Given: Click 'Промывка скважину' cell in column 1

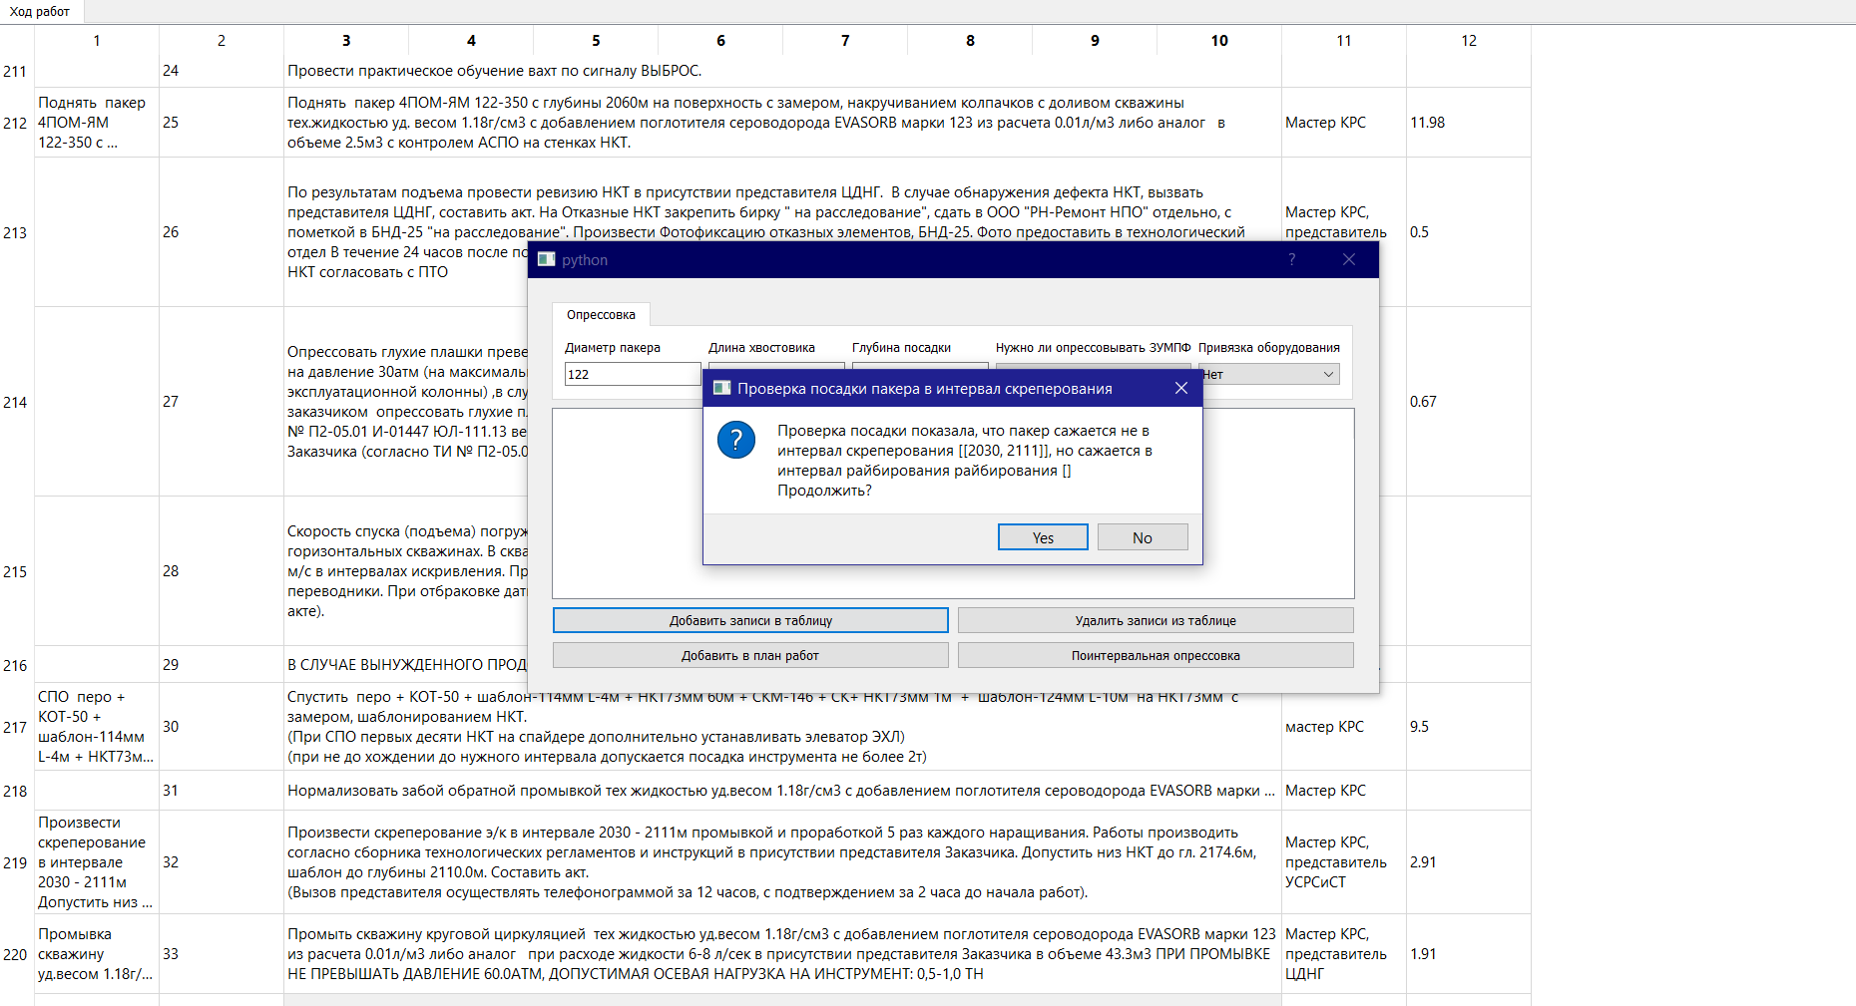Looking at the screenshot, I should pyautogui.click(x=97, y=954).
